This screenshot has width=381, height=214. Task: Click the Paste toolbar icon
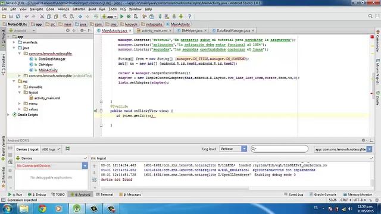[x=56, y=17]
